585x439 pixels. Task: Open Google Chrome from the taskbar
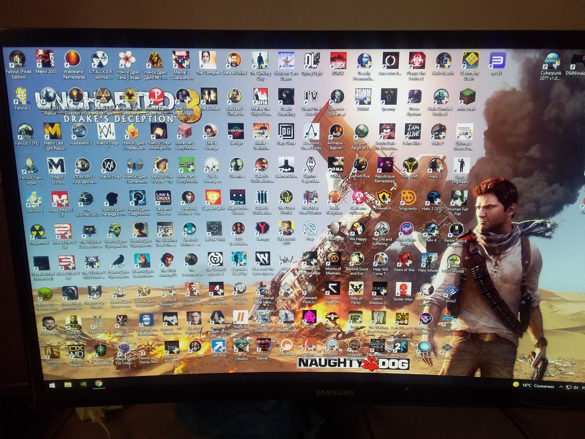[98, 384]
